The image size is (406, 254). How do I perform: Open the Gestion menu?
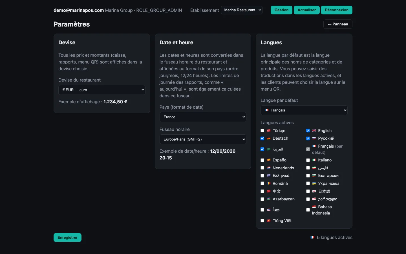pos(281,10)
